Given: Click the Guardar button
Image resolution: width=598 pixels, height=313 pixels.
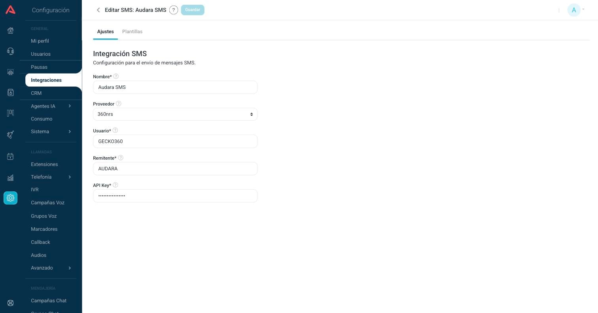Looking at the screenshot, I should click(193, 10).
